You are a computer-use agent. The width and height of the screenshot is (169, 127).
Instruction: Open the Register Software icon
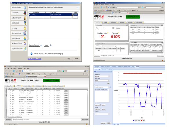tap(25, 48)
